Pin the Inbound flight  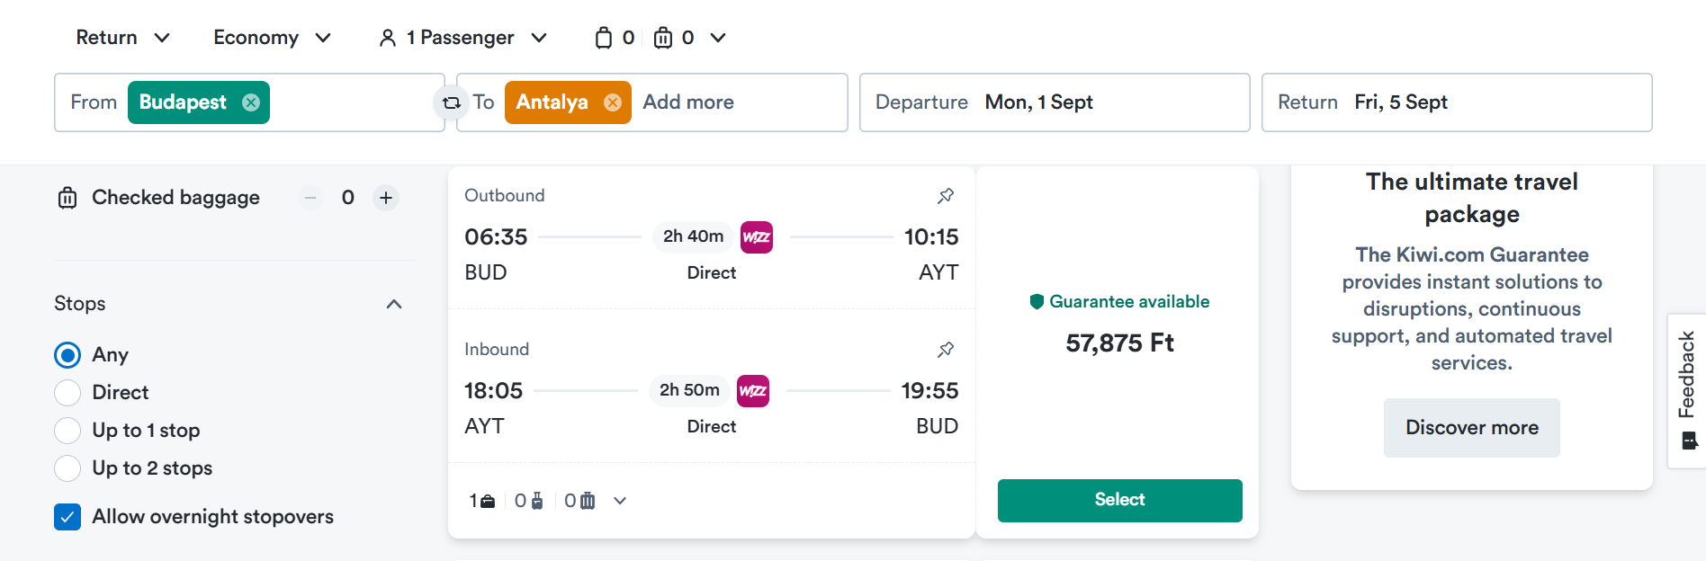coord(946,349)
